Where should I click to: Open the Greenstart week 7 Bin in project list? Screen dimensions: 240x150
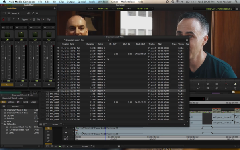click(19, 130)
